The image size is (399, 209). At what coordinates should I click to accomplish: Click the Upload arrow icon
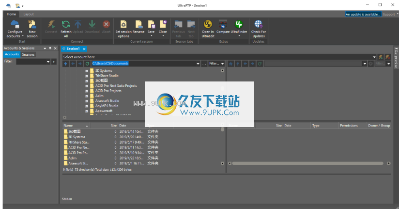tap(78, 24)
